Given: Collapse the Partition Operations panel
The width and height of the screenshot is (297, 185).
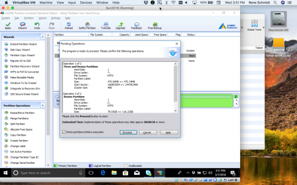Looking at the screenshot, I should pyautogui.click(x=43, y=106).
